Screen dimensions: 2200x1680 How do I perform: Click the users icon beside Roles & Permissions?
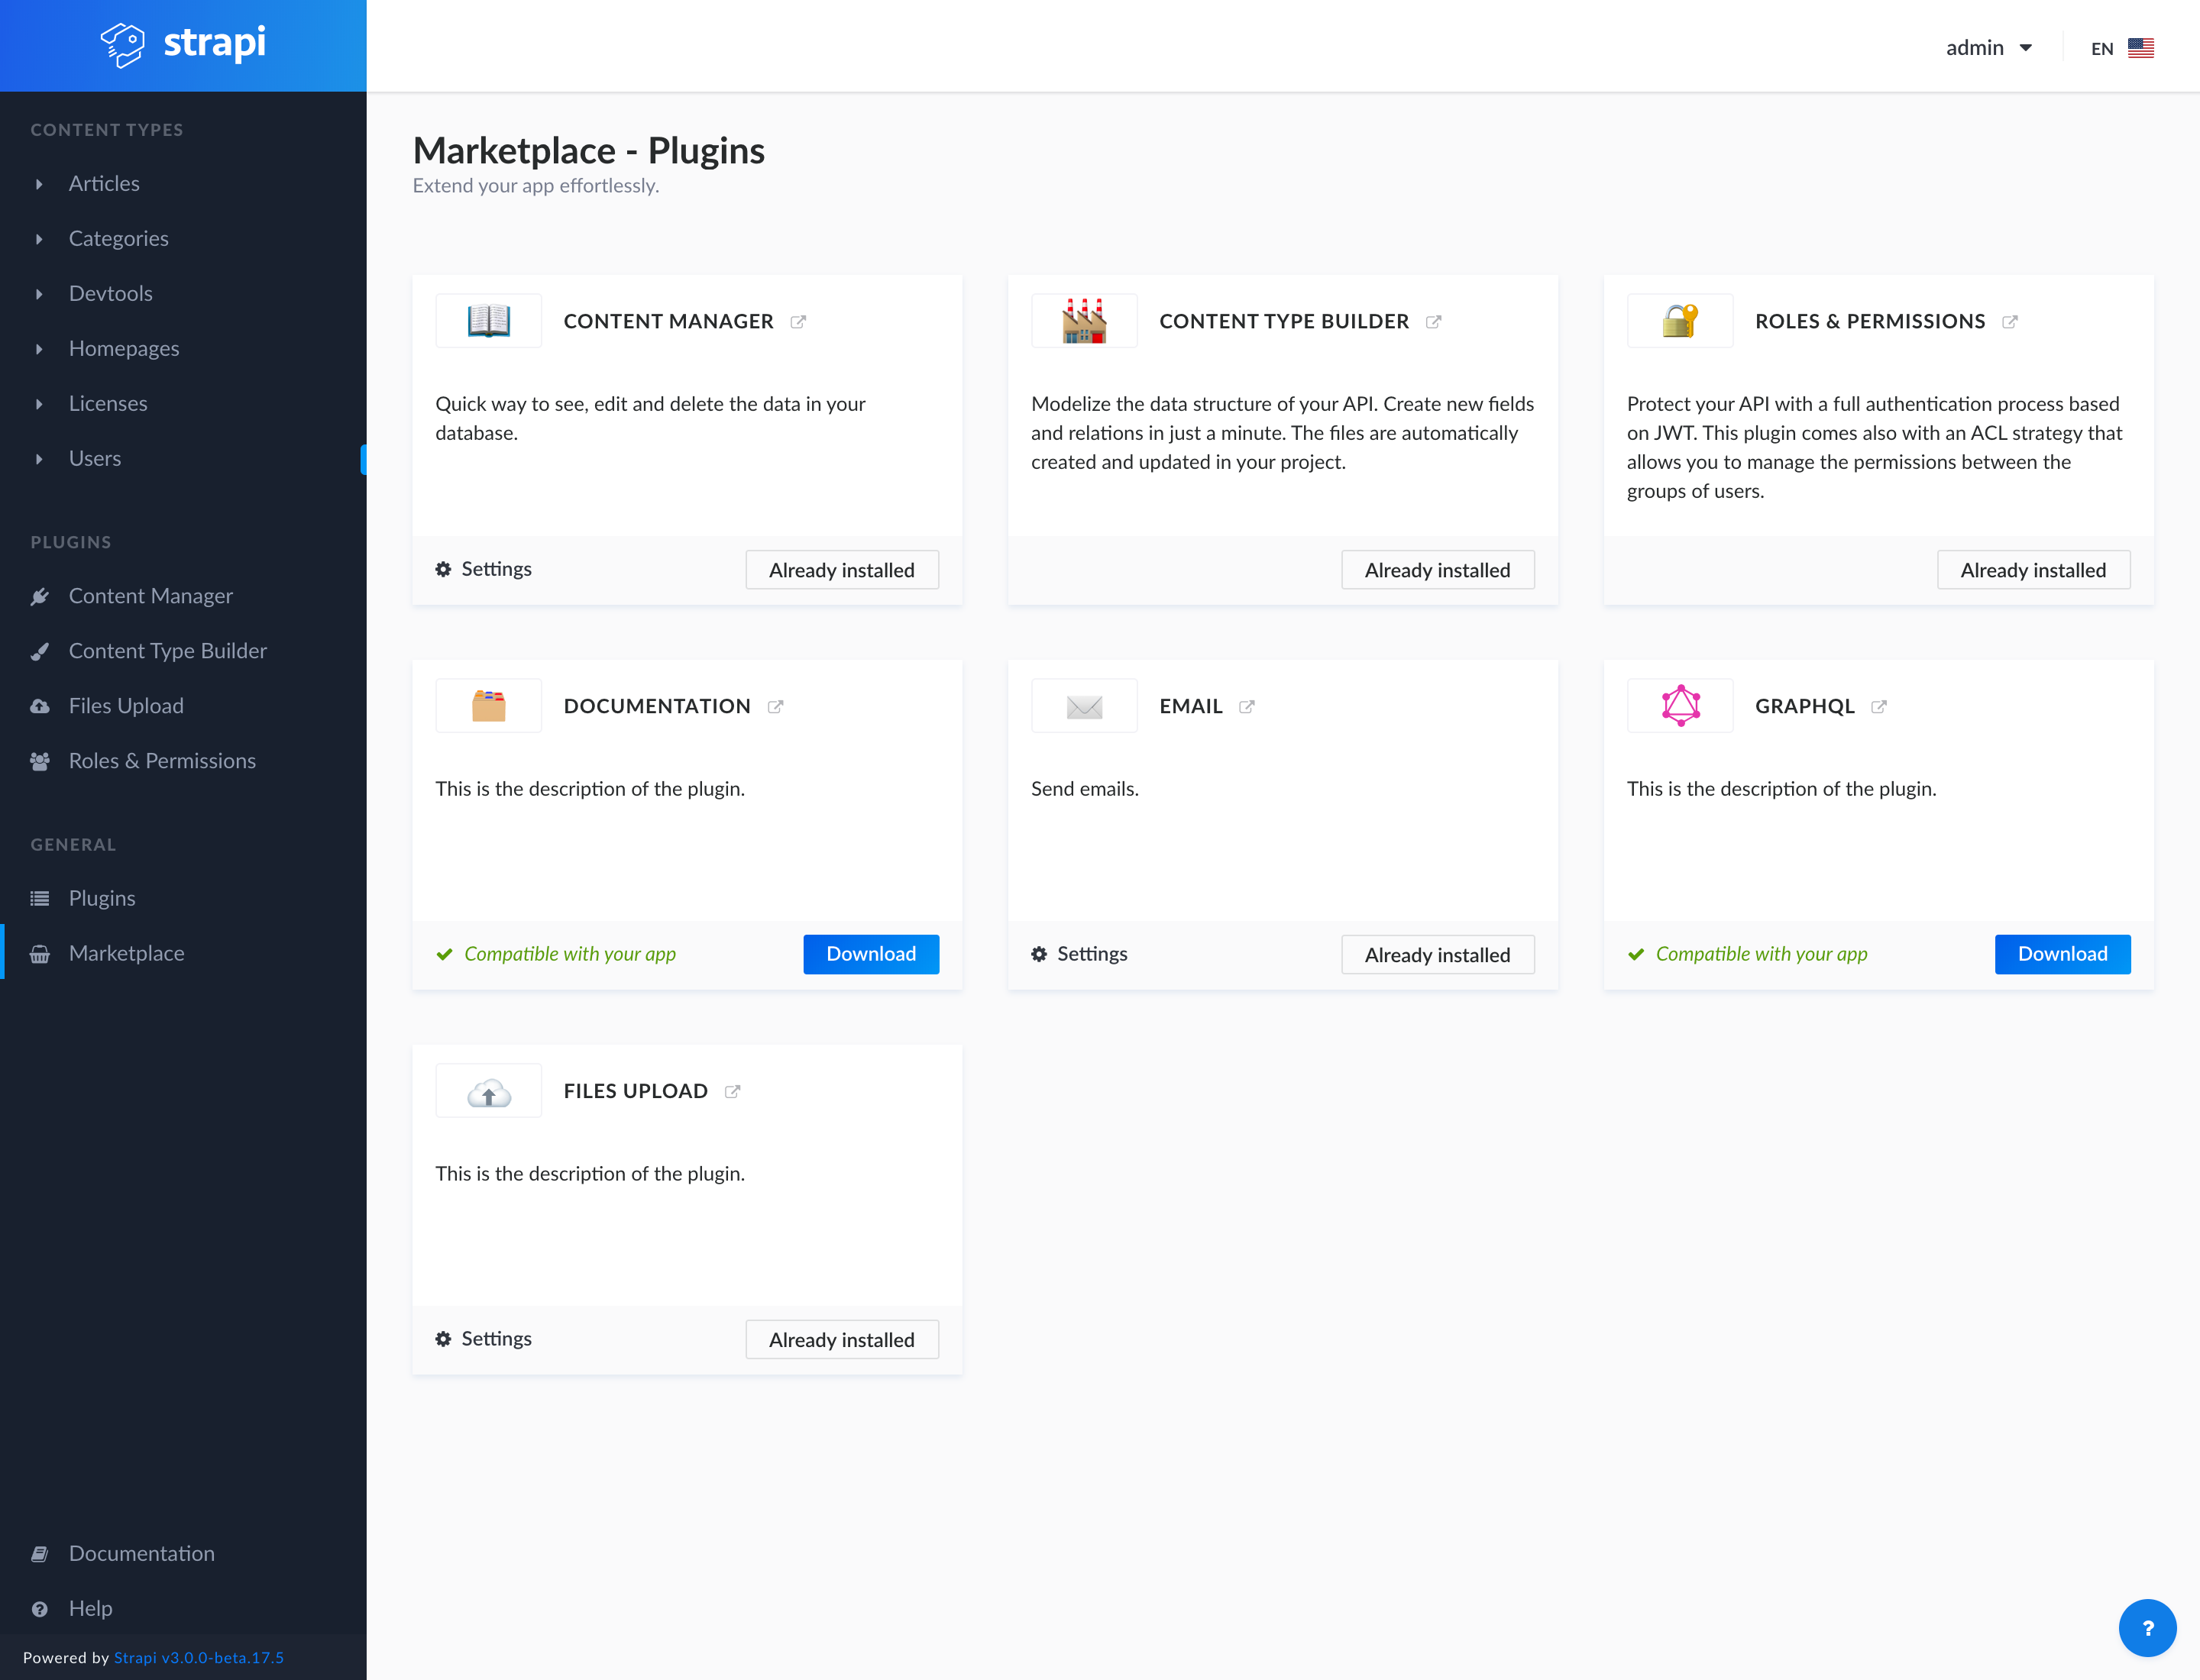40,762
